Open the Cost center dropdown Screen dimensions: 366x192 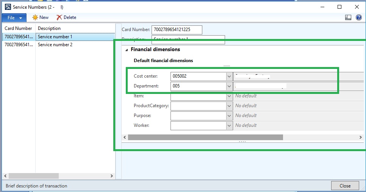(x=229, y=76)
